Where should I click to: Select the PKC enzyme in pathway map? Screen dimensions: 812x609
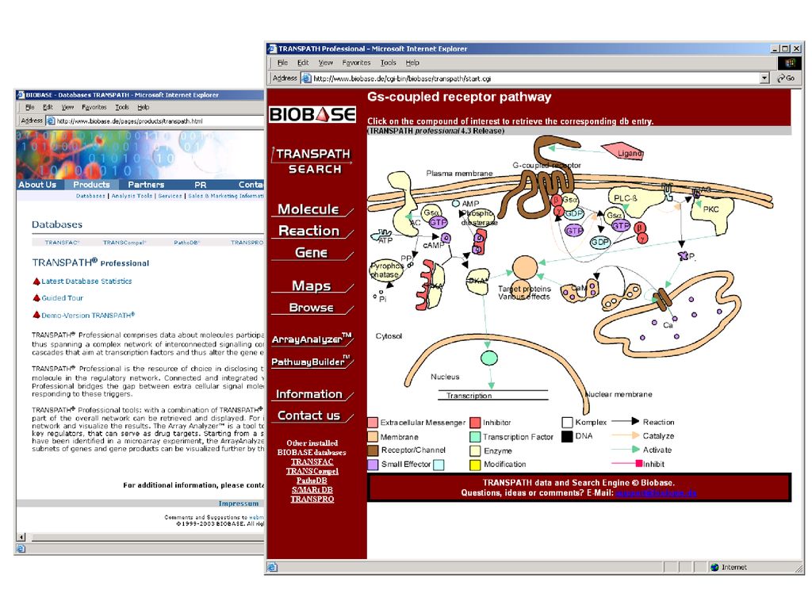713,209
